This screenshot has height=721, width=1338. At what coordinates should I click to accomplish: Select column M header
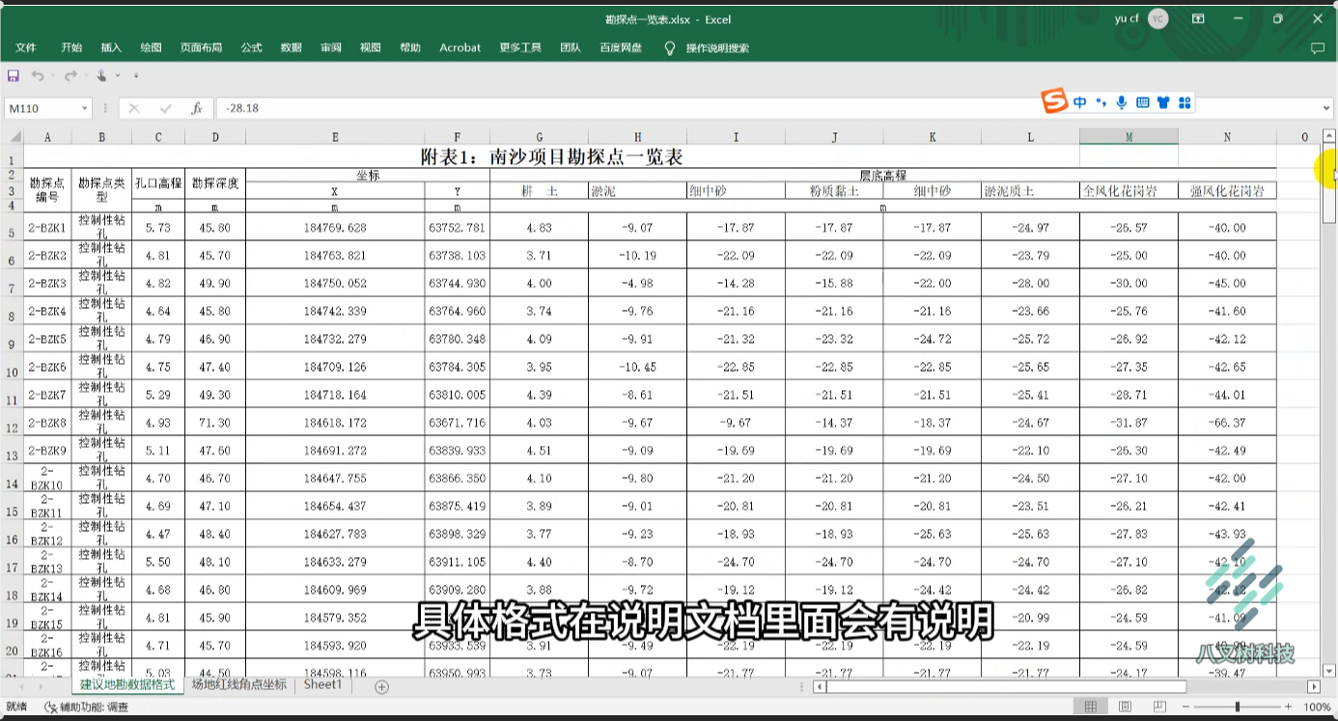click(x=1129, y=136)
